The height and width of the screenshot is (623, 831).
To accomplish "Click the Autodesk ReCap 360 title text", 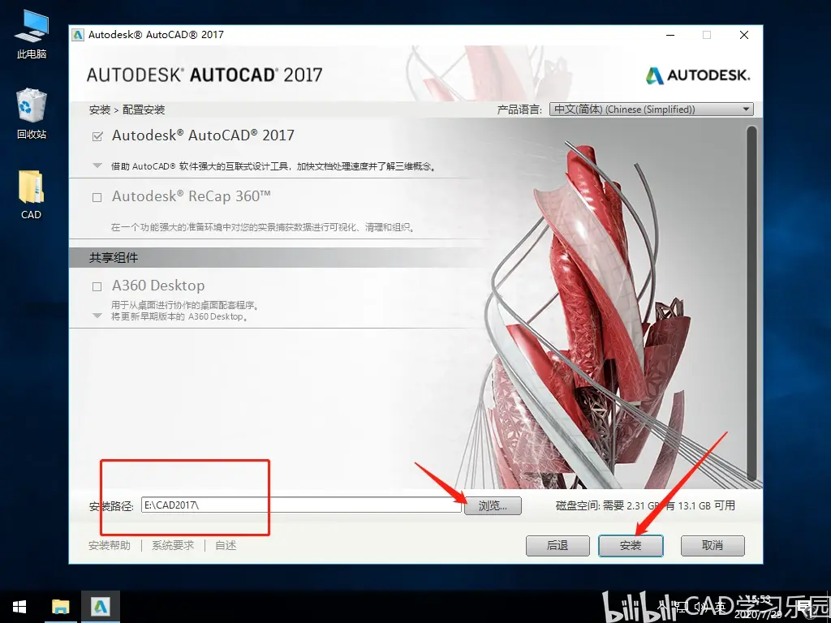I will (x=192, y=196).
